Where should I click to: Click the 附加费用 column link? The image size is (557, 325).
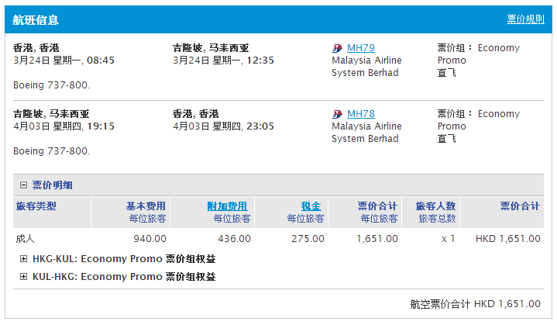(x=227, y=206)
